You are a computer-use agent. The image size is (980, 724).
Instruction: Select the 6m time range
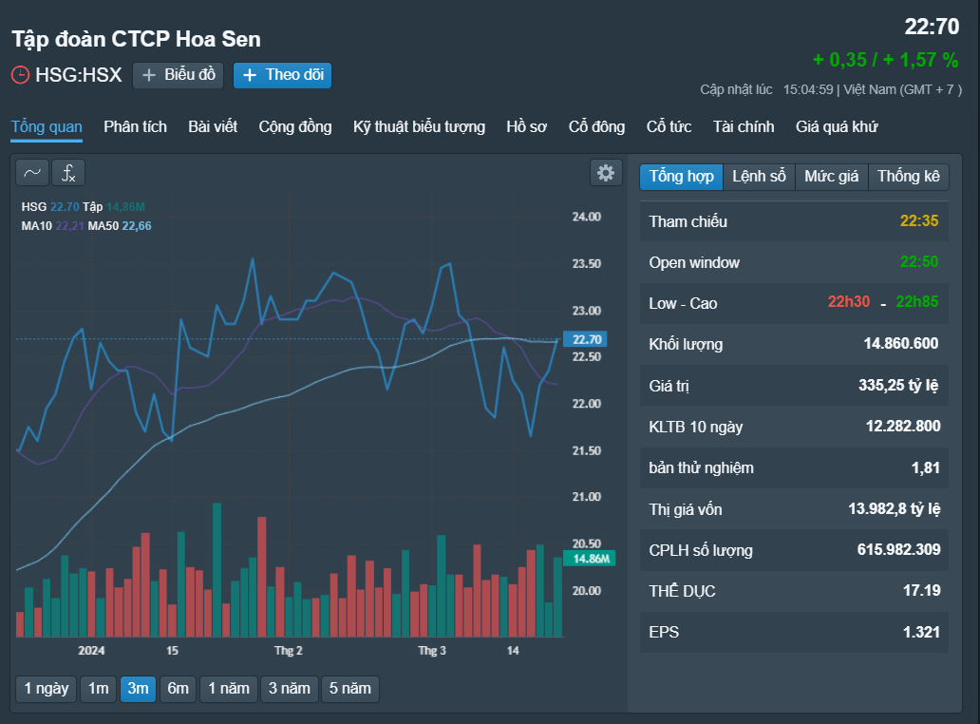tap(178, 689)
